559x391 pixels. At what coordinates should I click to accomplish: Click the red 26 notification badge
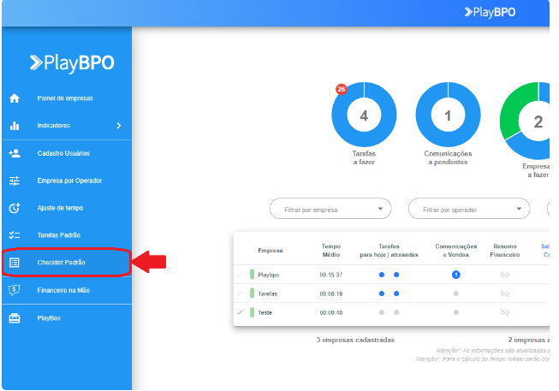342,89
